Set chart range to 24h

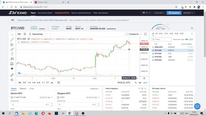[20, 82]
